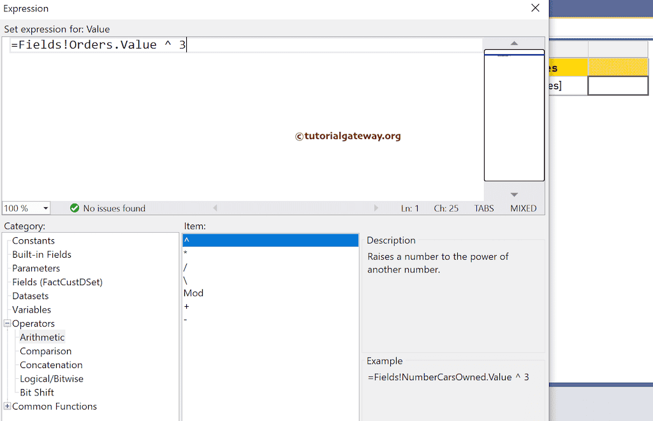This screenshot has height=421, width=653.
Task: Select the Parameters category
Action: (36, 268)
